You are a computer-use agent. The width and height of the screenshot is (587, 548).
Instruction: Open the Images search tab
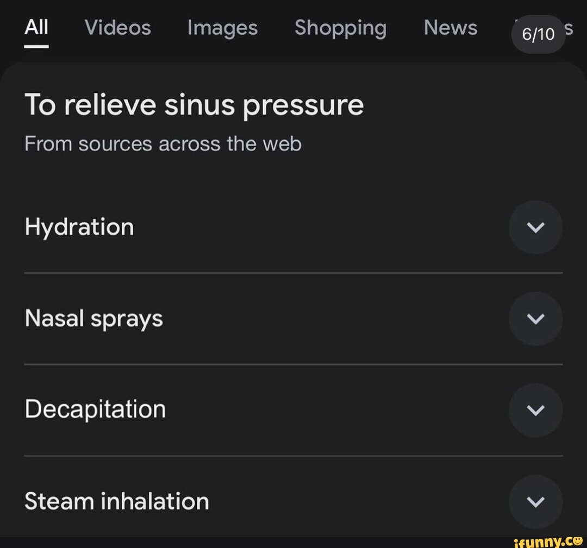click(x=222, y=28)
